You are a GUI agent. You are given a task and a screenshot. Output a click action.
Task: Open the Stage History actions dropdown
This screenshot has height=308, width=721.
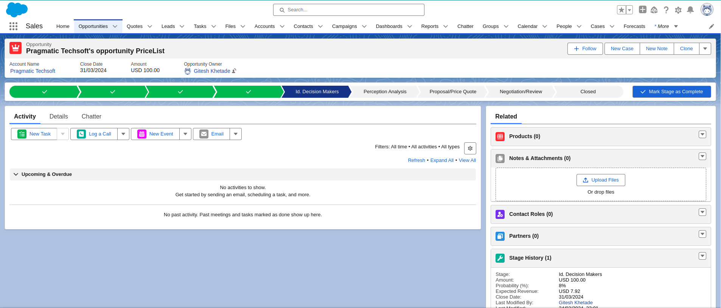(702, 256)
